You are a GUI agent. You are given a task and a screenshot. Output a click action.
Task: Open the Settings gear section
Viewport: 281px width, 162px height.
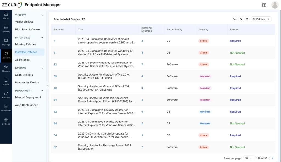6,122
